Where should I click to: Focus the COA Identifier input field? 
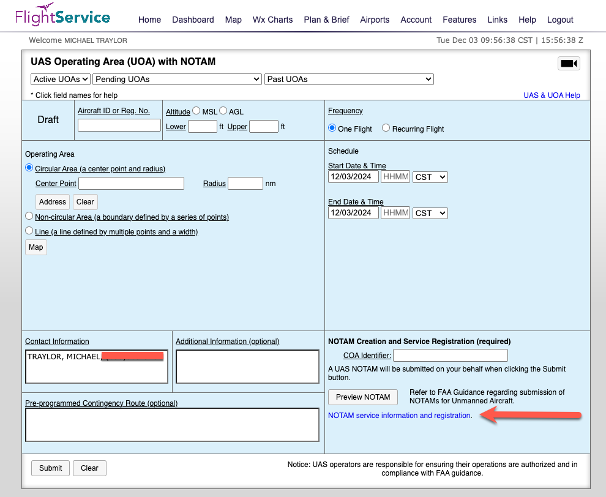tap(451, 355)
